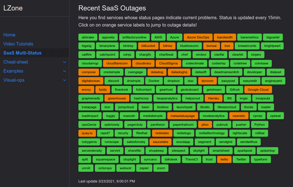Open CloudSigma outage details

[x=168, y=63]
